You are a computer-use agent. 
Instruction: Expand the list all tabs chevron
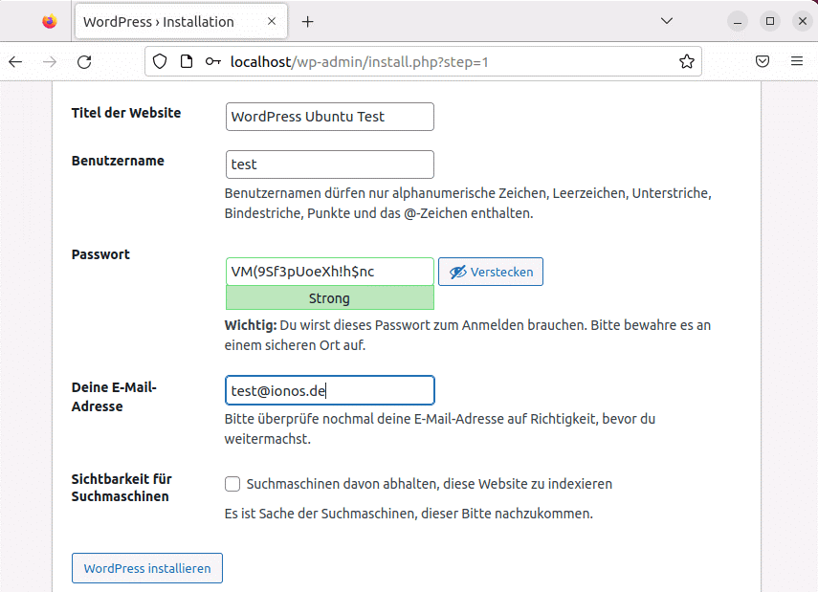[666, 21]
